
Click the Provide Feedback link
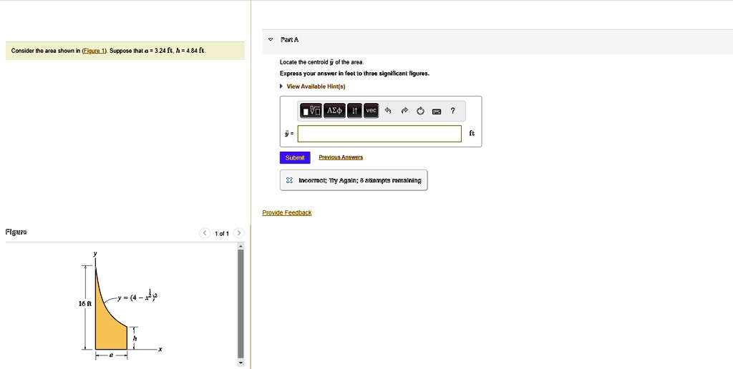pyautogui.click(x=286, y=212)
